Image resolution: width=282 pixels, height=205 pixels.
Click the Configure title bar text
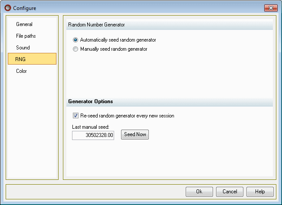pyautogui.click(x=24, y=8)
